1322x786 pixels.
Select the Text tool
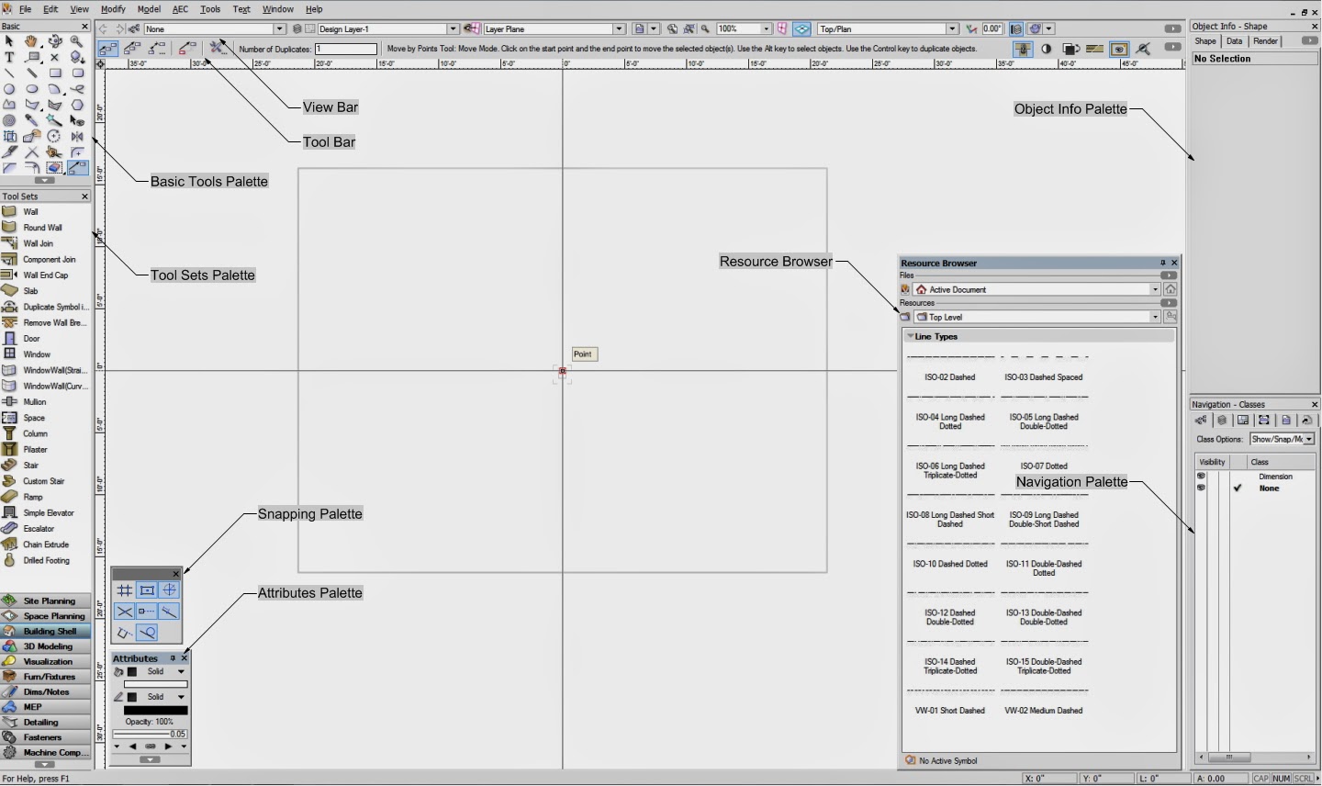10,57
